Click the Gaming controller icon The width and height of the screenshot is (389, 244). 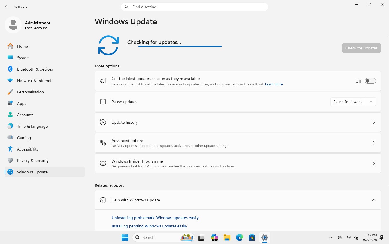click(x=10, y=137)
